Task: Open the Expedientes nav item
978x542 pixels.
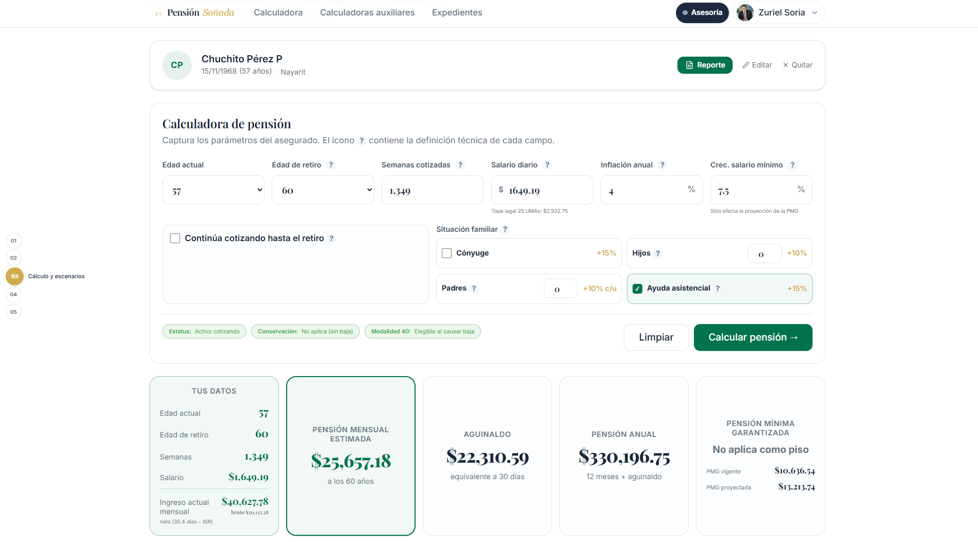Action: point(457,12)
